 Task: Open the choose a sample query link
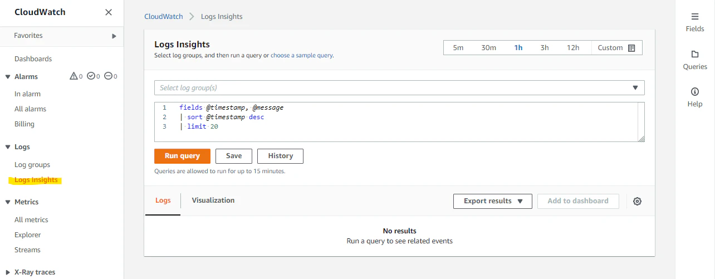(301, 56)
